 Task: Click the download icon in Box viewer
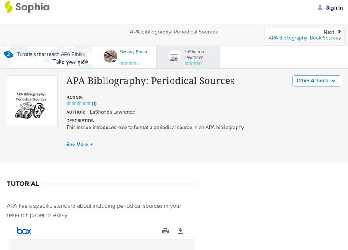pyautogui.click(x=181, y=231)
